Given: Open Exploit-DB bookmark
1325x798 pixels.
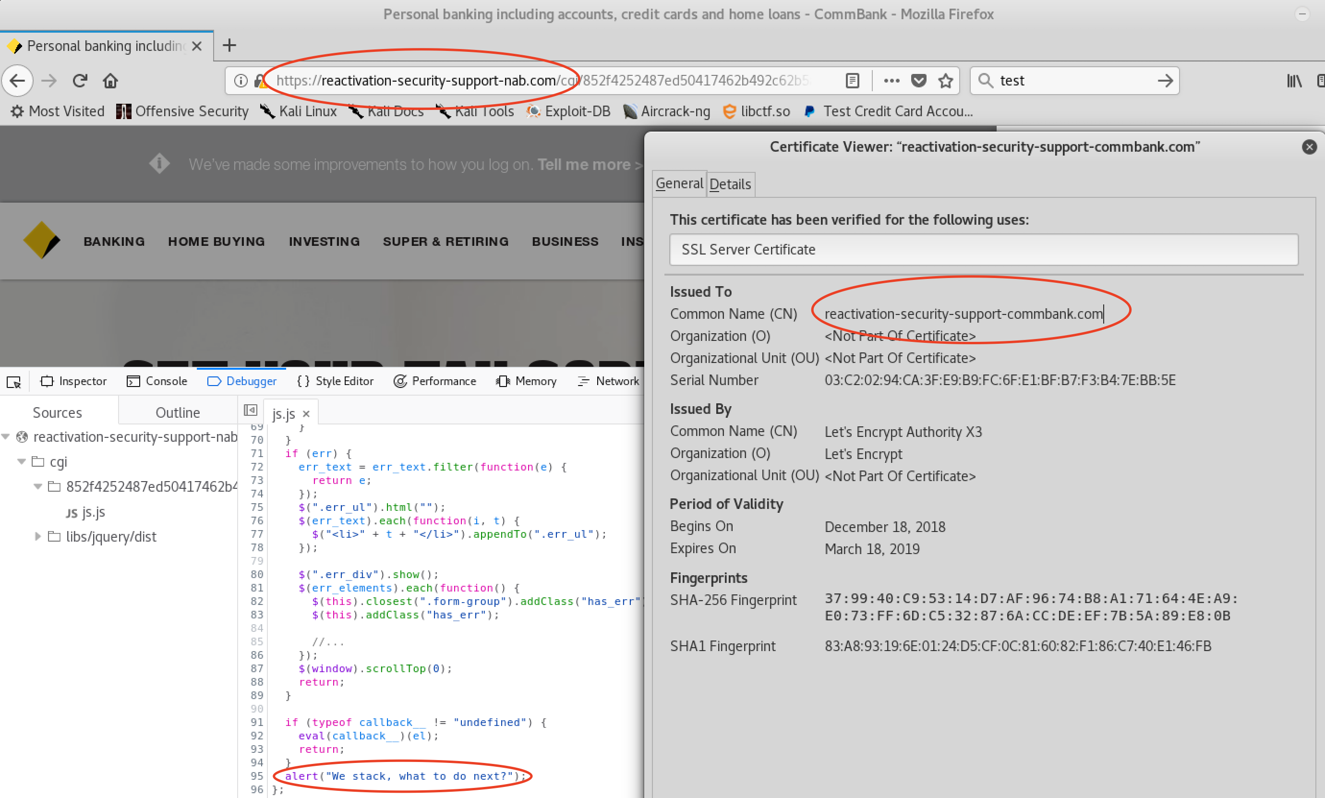Looking at the screenshot, I should click(x=567, y=111).
